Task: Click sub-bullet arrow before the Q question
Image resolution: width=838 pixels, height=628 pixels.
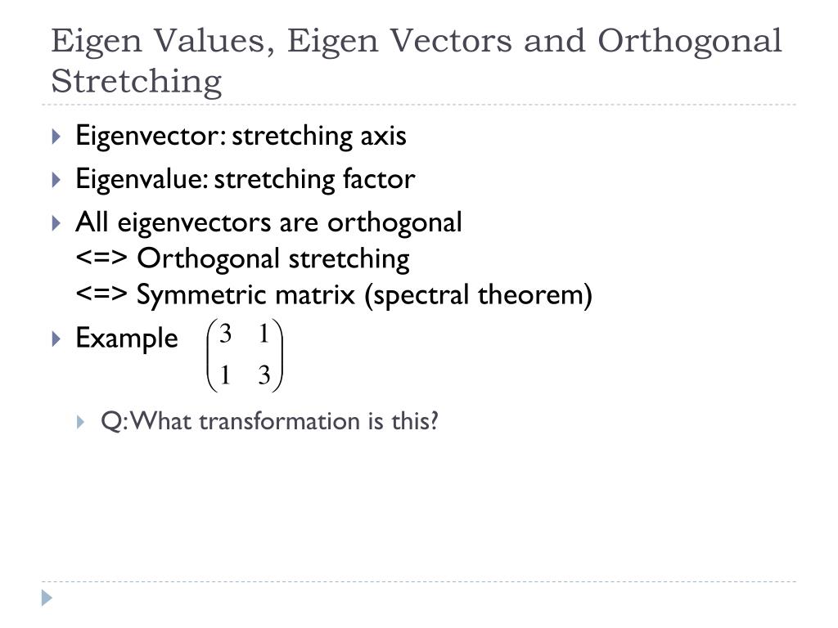Action: pyautogui.click(x=81, y=422)
